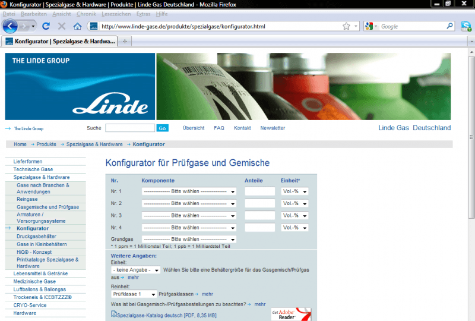Open the 'keine Angabe' Einheit dropdown

tap(135, 270)
